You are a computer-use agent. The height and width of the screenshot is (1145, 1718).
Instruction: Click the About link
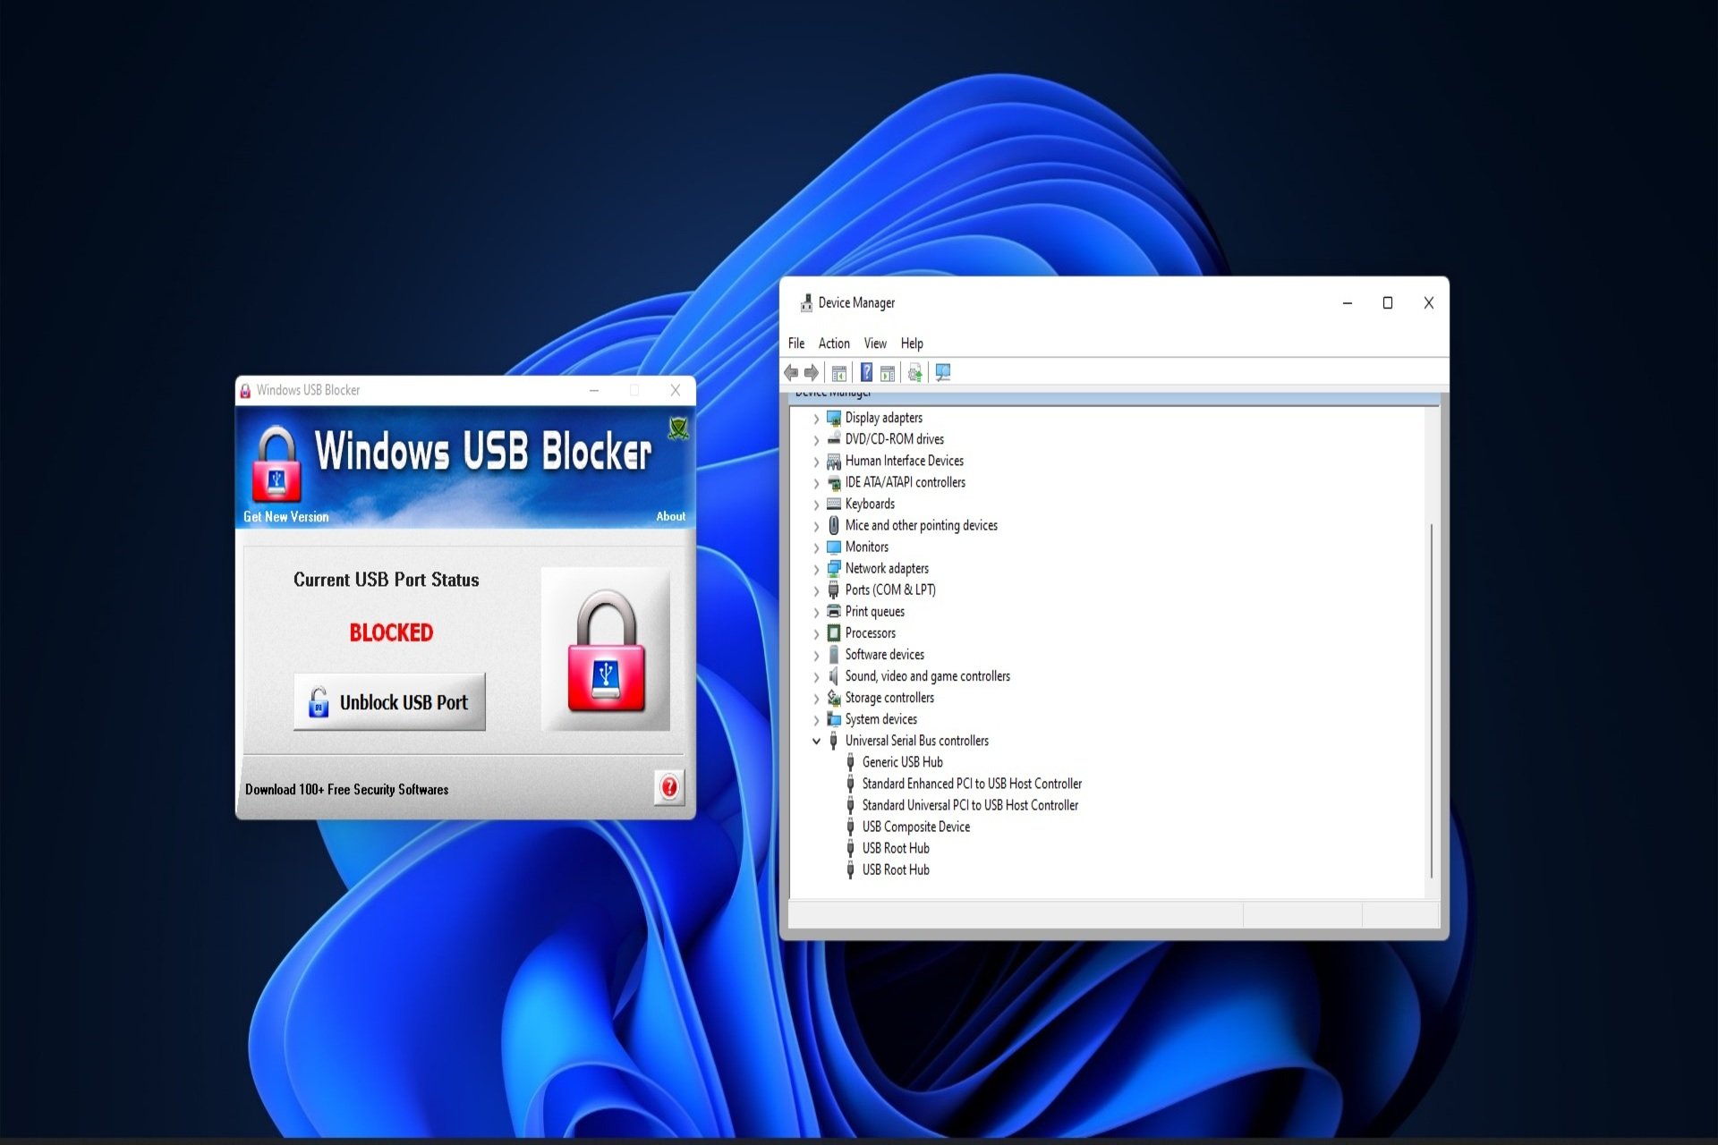(x=671, y=517)
